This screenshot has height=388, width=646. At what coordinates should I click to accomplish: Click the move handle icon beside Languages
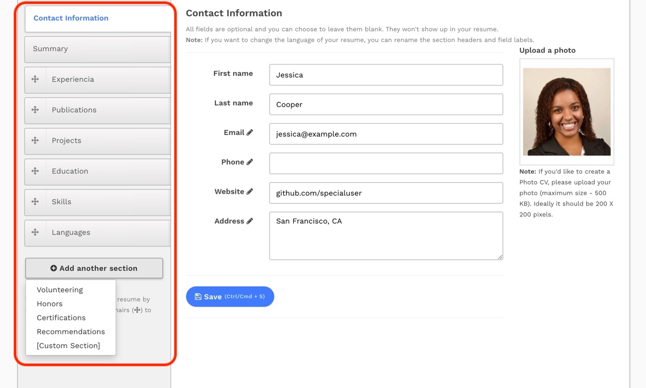click(x=35, y=232)
